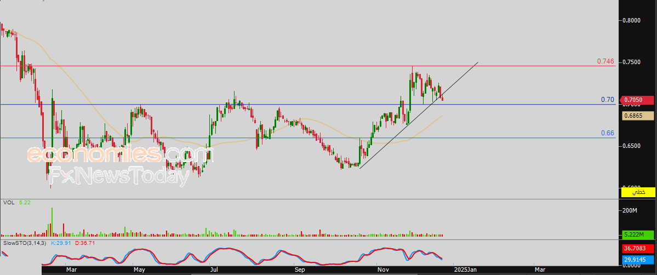Click the 2025Jan date axis label
This screenshot has height=275, width=657.
coord(466,270)
